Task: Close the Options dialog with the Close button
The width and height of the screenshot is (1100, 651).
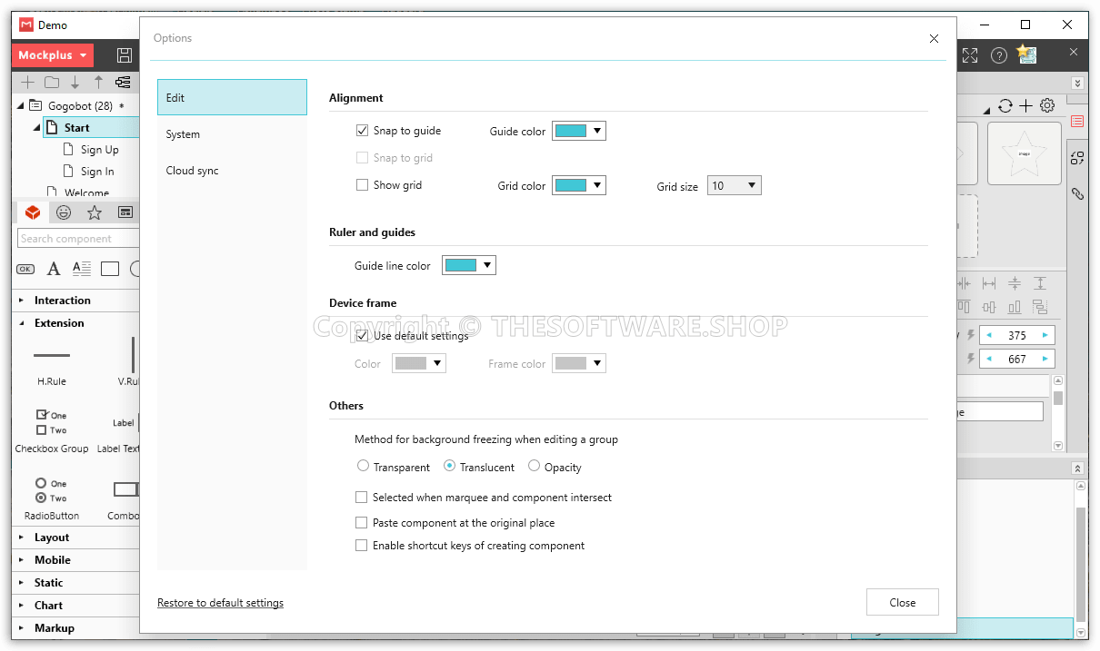Action: click(902, 602)
